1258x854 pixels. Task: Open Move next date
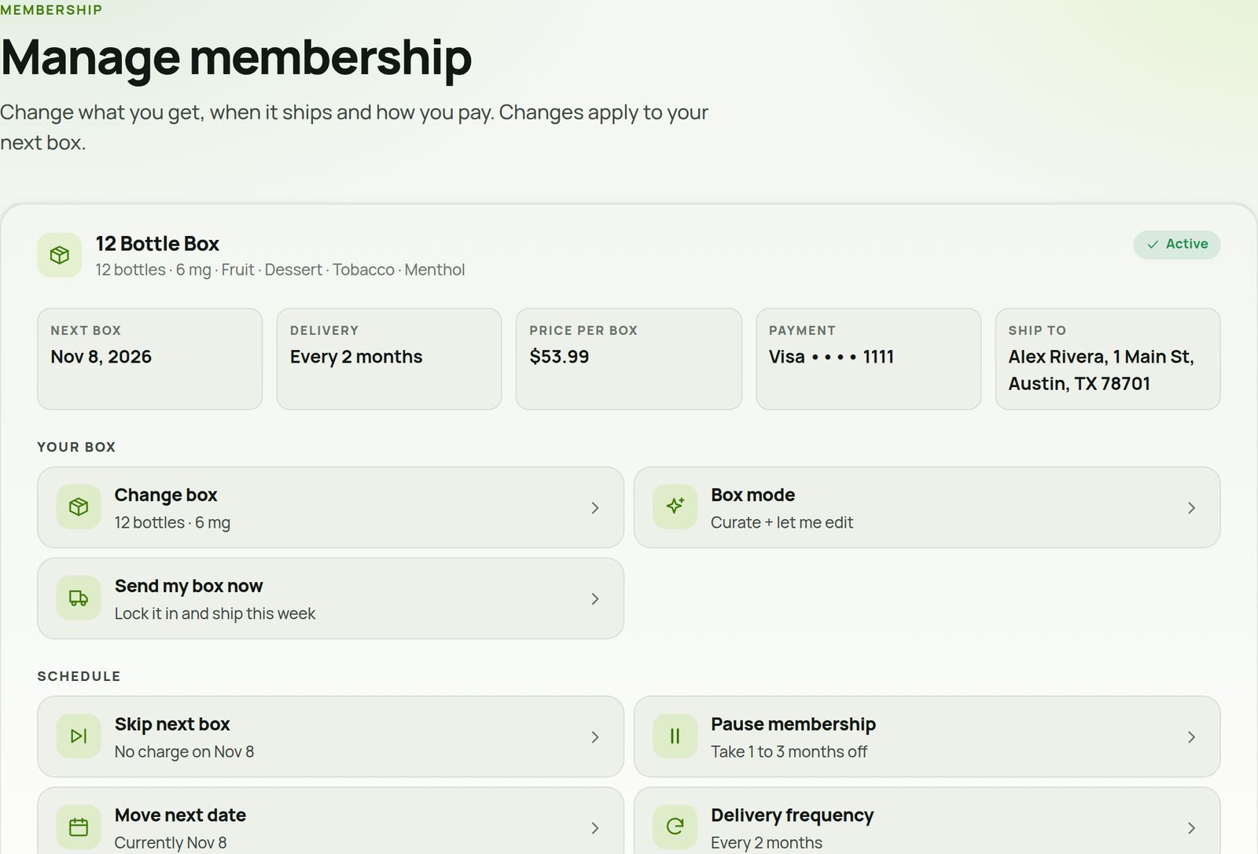tap(330, 821)
